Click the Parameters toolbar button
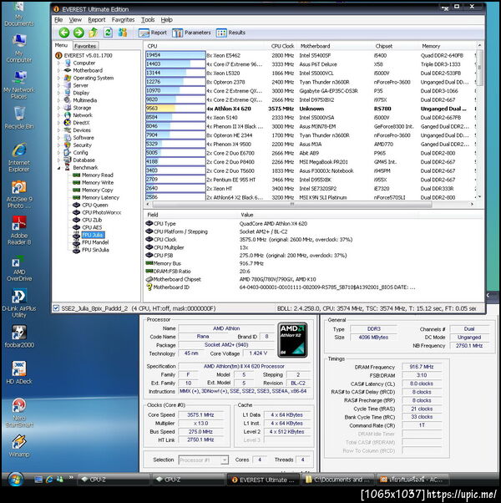Image resolution: width=501 pixels, height=503 pixels. 192,33
